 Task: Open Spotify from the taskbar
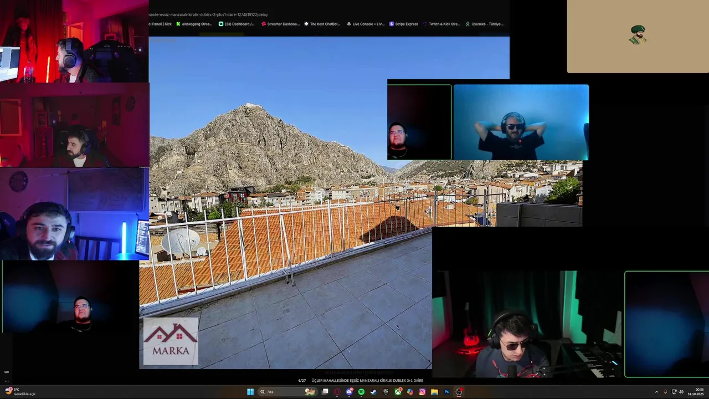[x=361, y=392]
